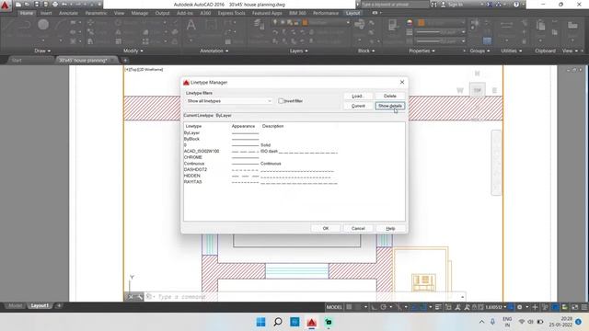Close the command line with its X icon
Image resolution: width=589 pixels, height=331 pixels.
[x=131, y=297]
